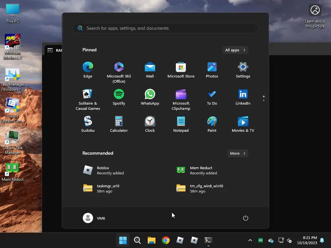The image size is (331, 248).
Task: Select Mem Reduct desktop shortcut
Action: click(x=13, y=172)
